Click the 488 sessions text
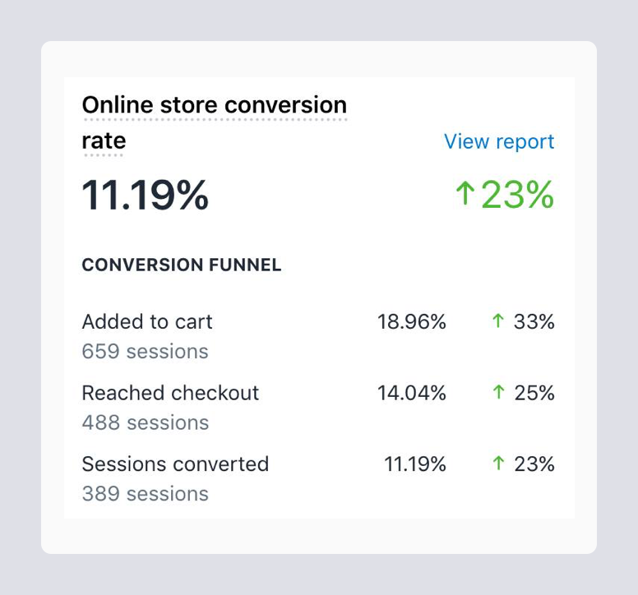 tap(145, 423)
